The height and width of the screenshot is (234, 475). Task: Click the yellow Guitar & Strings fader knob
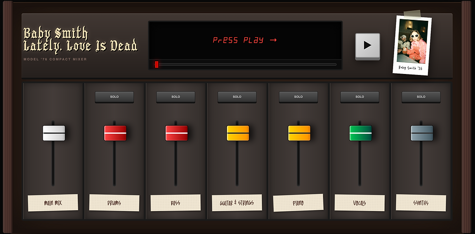click(238, 133)
